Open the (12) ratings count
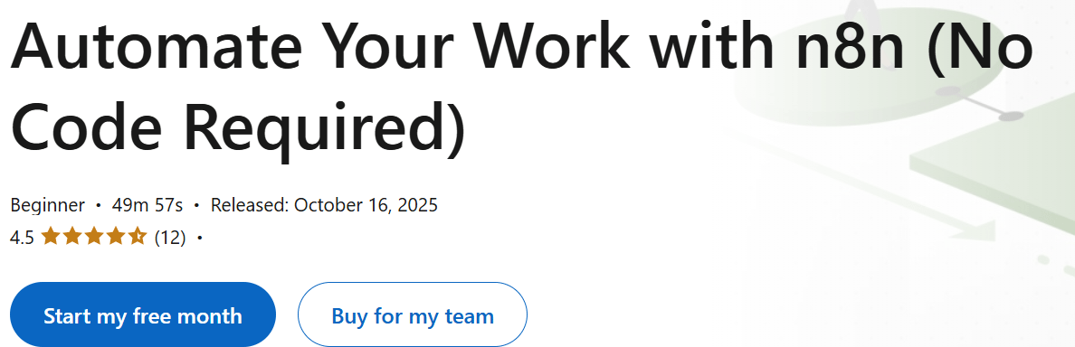This screenshot has height=347, width=1075. coord(170,238)
